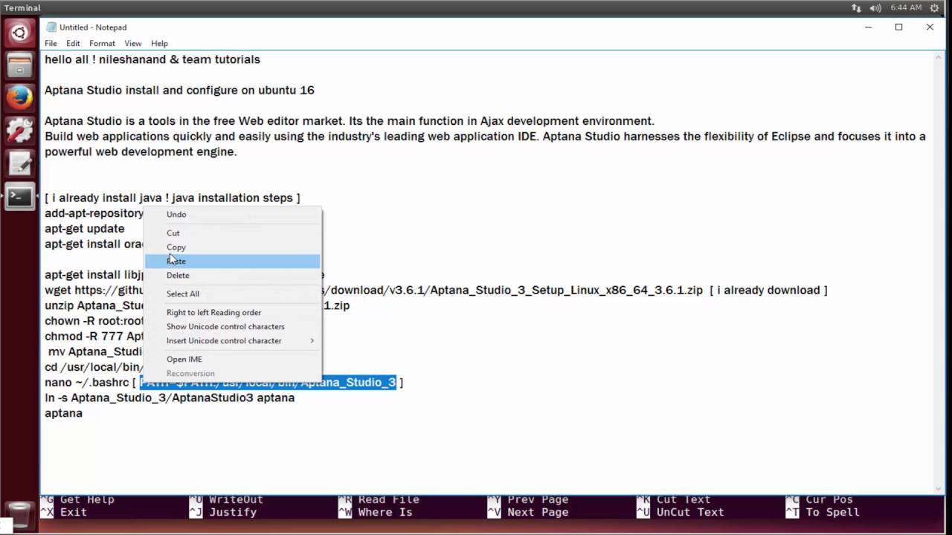Click the last line reading 'aptana'

point(63,413)
